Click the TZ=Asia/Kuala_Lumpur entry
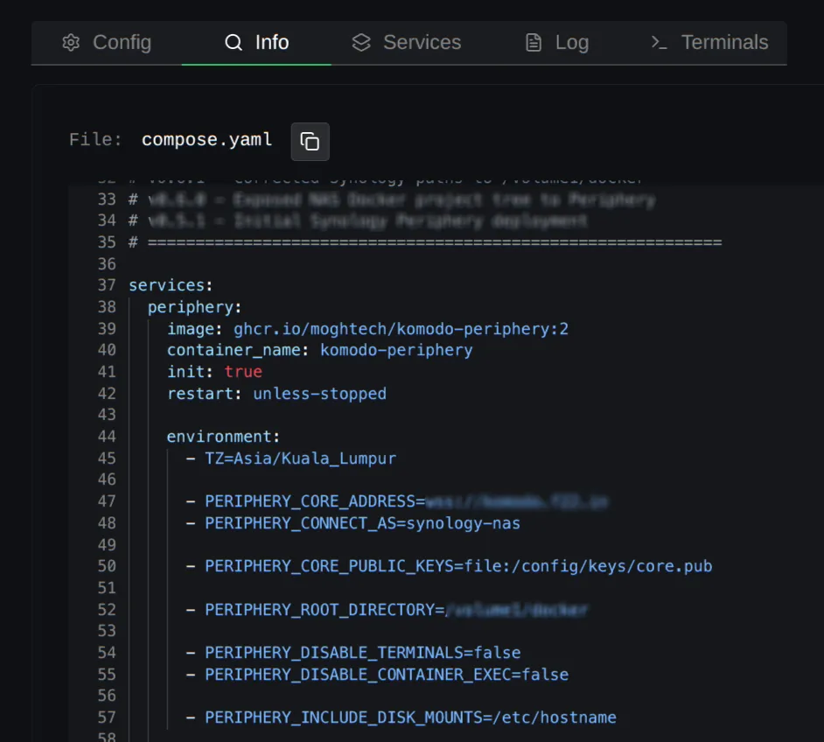 [301, 458]
